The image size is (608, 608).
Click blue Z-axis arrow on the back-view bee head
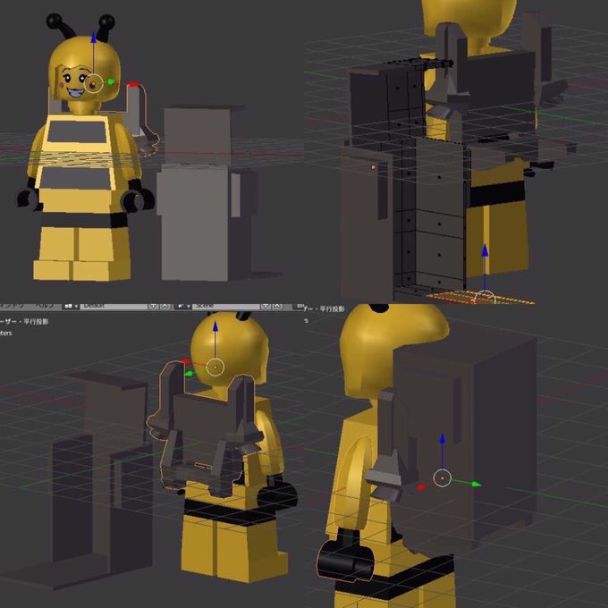(215, 326)
